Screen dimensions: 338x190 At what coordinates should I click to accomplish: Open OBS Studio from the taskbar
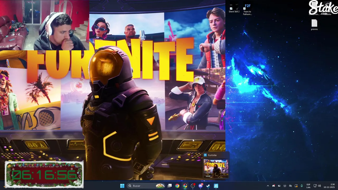pyautogui.click(x=193, y=186)
